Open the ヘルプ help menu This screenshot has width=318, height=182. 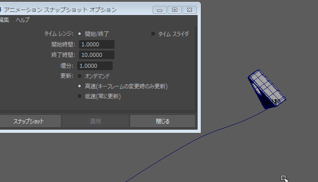(x=23, y=20)
